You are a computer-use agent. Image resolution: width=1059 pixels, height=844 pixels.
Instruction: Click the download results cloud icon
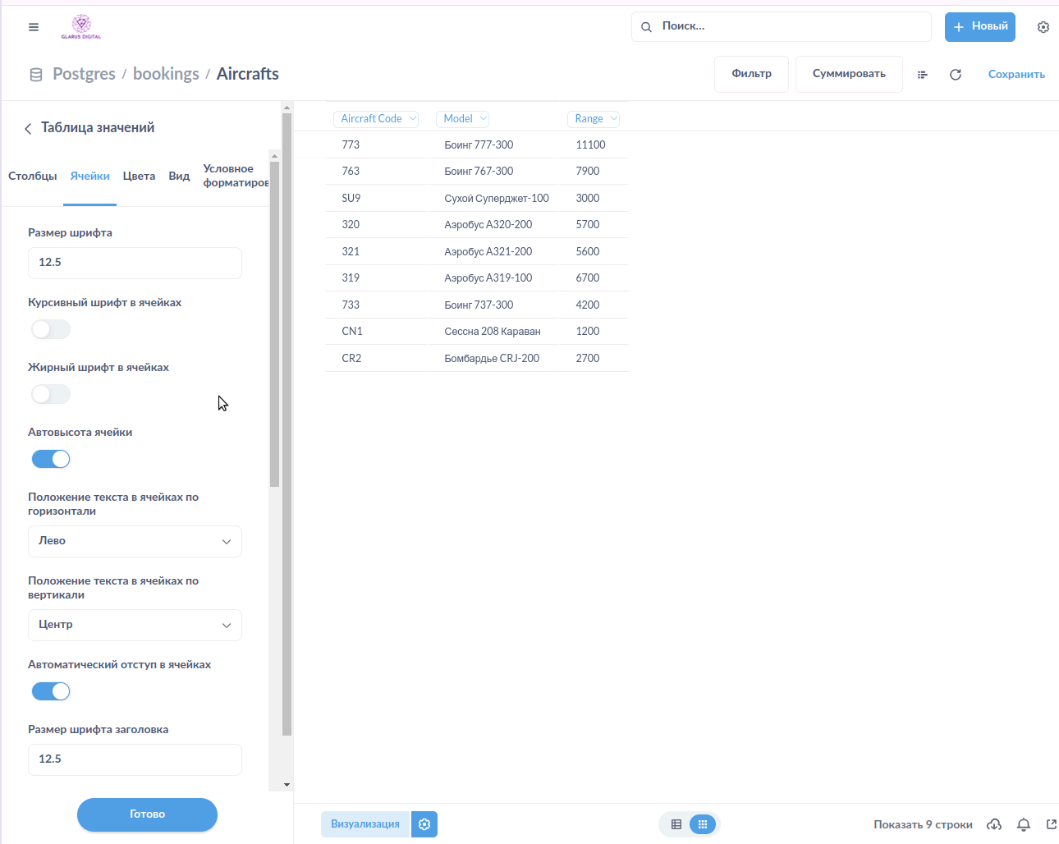(994, 824)
